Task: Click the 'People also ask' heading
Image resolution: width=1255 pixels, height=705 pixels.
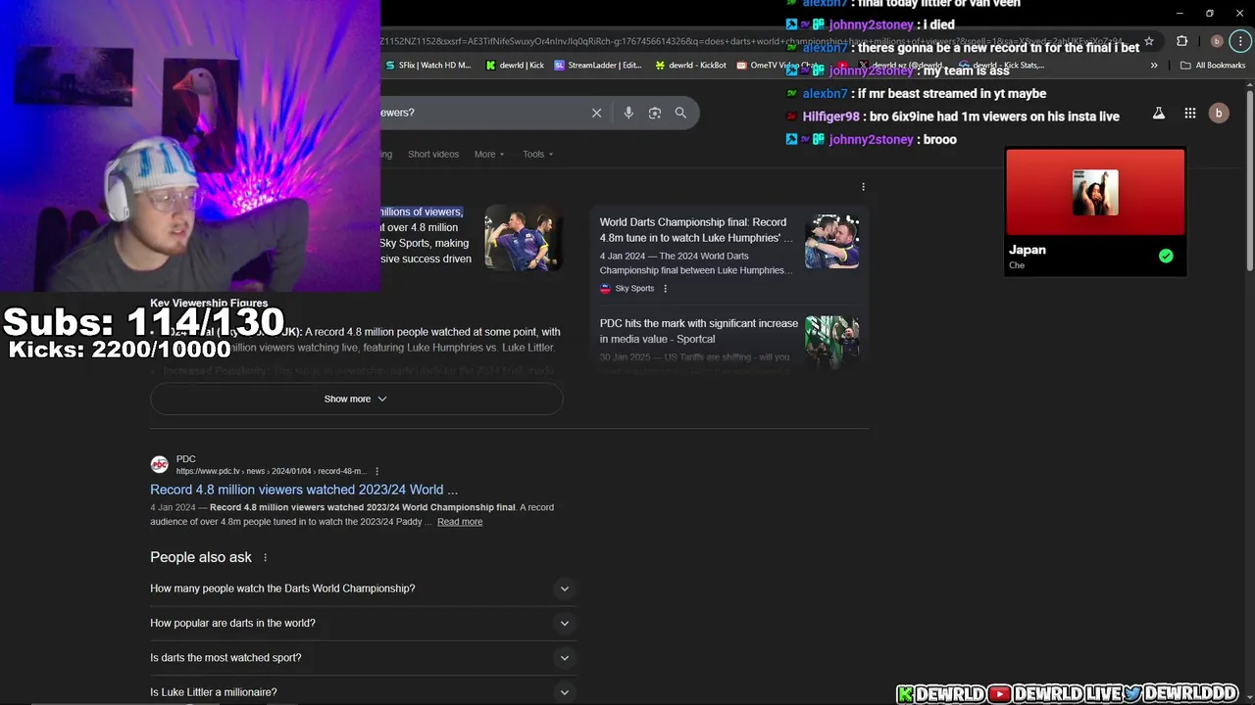Action: click(x=201, y=557)
